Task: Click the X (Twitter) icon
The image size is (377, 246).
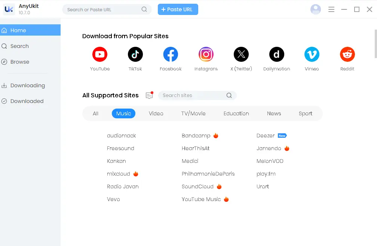Action: tap(241, 55)
